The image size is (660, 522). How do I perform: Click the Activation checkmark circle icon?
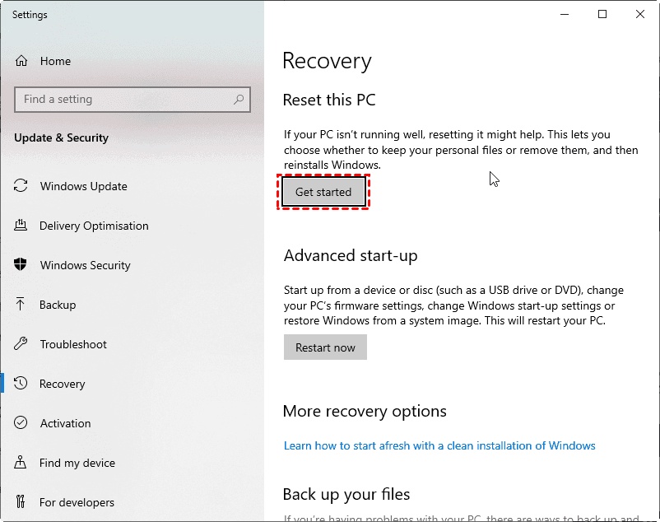(x=21, y=423)
